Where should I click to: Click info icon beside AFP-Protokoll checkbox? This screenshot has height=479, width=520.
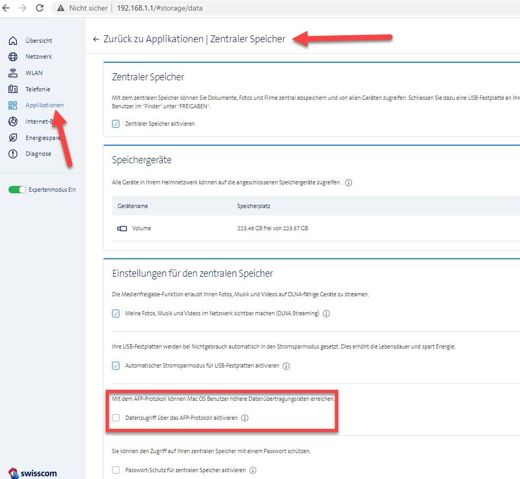tap(244, 418)
